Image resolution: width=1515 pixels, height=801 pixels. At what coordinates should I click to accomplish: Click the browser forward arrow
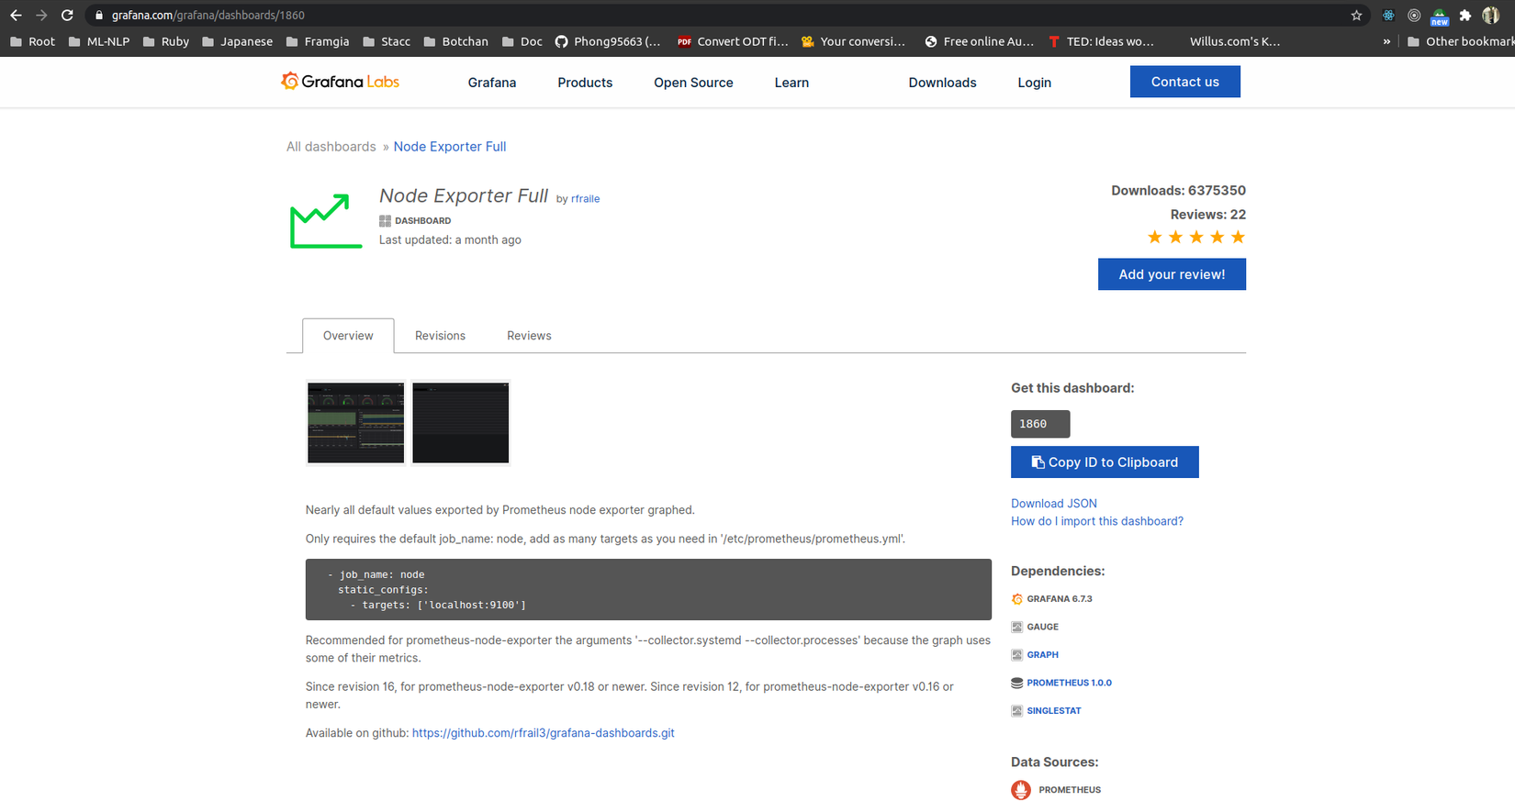tap(41, 15)
